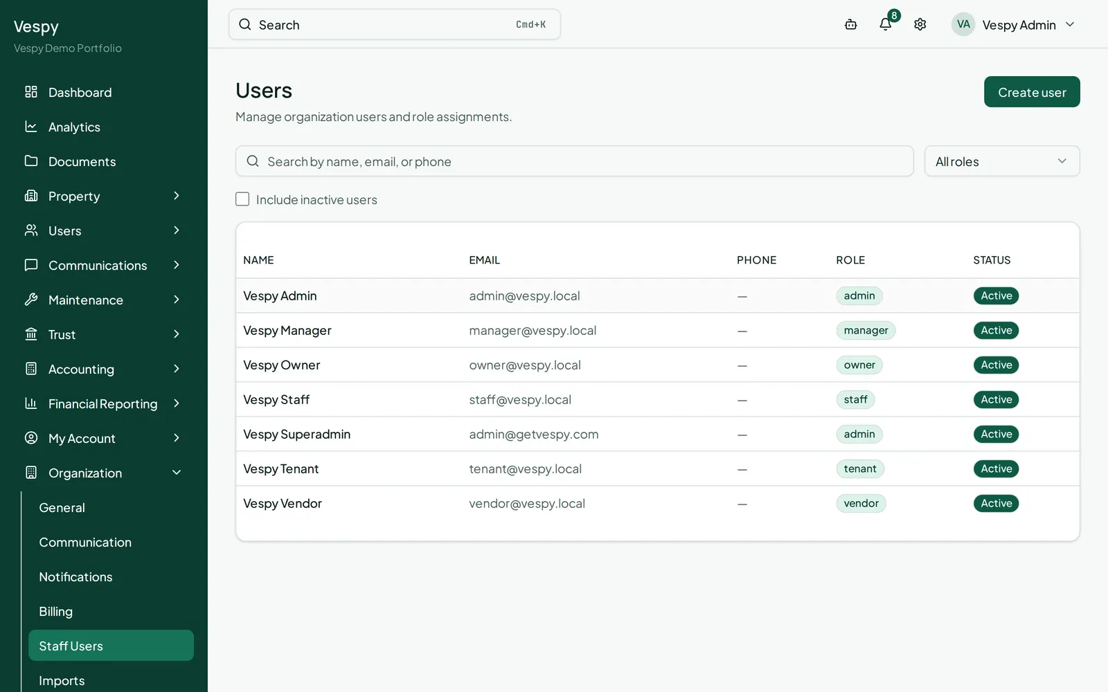Screen dimensions: 1108x692
Task: Click the Create user button
Action: pos(1032,92)
